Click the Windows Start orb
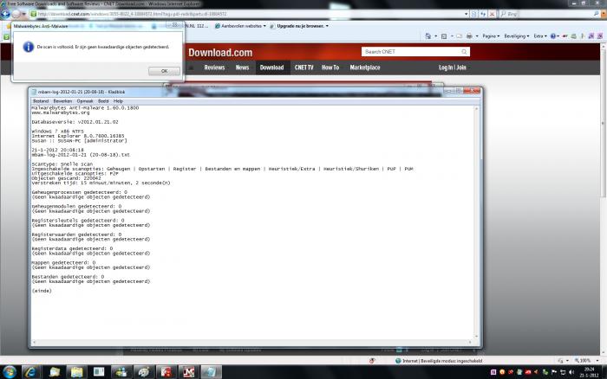 coord(10,372)
